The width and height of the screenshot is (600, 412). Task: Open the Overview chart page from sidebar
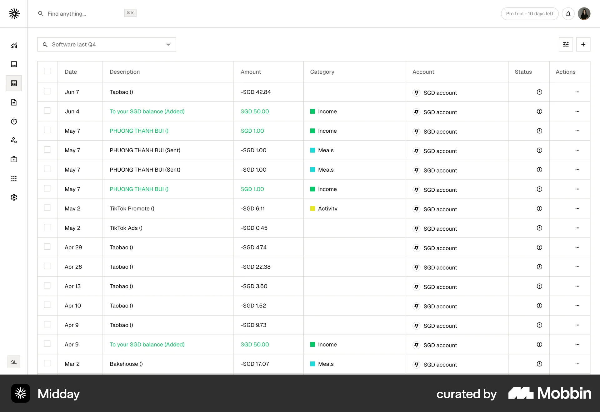[x=14, y=45]
